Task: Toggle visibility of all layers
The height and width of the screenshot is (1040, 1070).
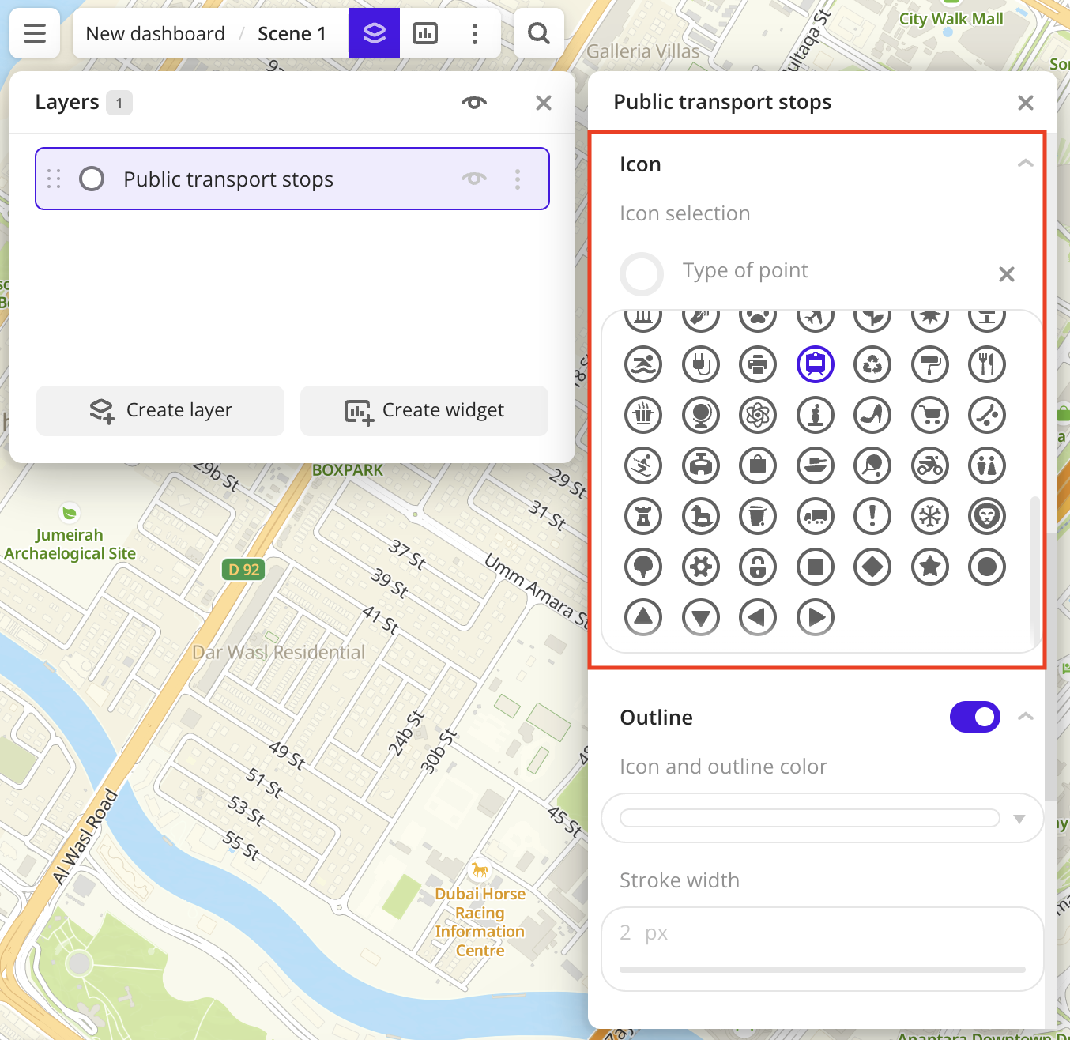Action: click(x=474, y=103)
